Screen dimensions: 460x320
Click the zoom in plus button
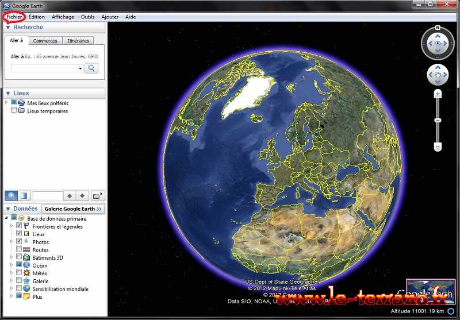438,94
